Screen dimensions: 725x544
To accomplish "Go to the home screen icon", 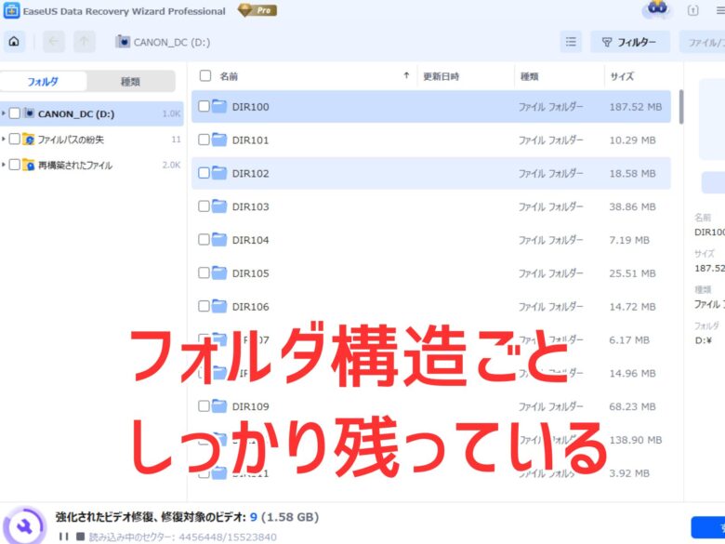I will coord(14,42).
